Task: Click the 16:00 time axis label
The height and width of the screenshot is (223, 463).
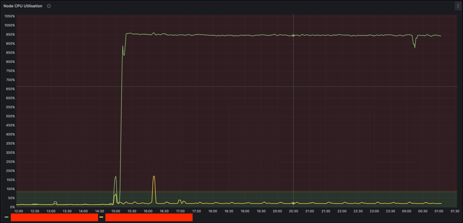Action: point(148,211)
